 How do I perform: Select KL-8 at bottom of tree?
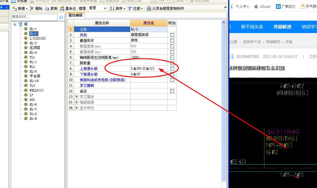pyautogui.click(x=33, y=118)
